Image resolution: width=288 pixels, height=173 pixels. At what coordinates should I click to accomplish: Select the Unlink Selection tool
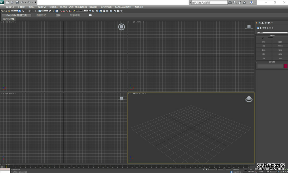click(5, 11)
